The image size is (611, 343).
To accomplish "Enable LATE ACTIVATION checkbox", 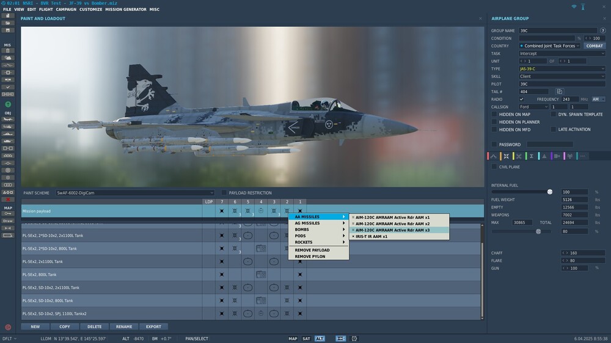I will pos(554,129).
